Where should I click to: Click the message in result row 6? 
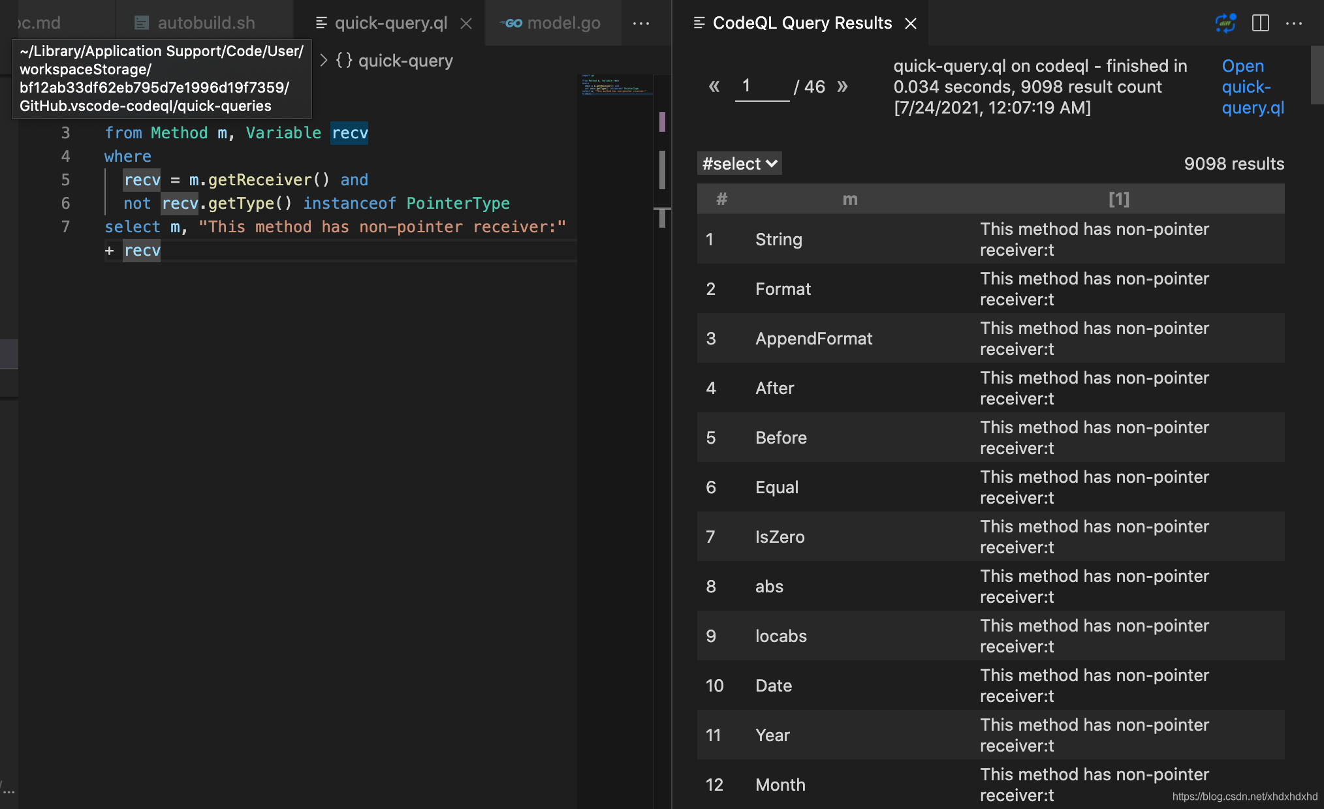point(1094,487)
